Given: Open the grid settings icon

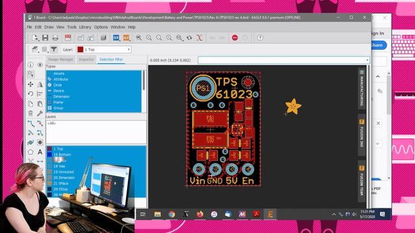Looking at the screenshot, I should pyautogui.click(x=45, y=49).
